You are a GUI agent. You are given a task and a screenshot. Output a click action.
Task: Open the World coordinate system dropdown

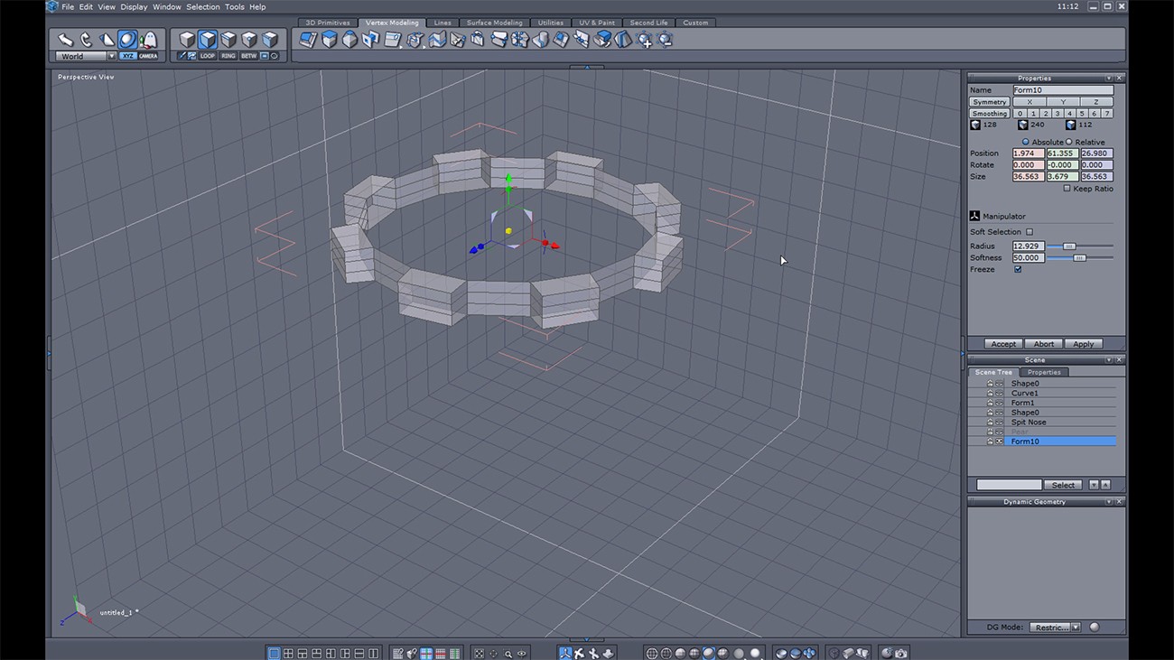pos(87,56)
